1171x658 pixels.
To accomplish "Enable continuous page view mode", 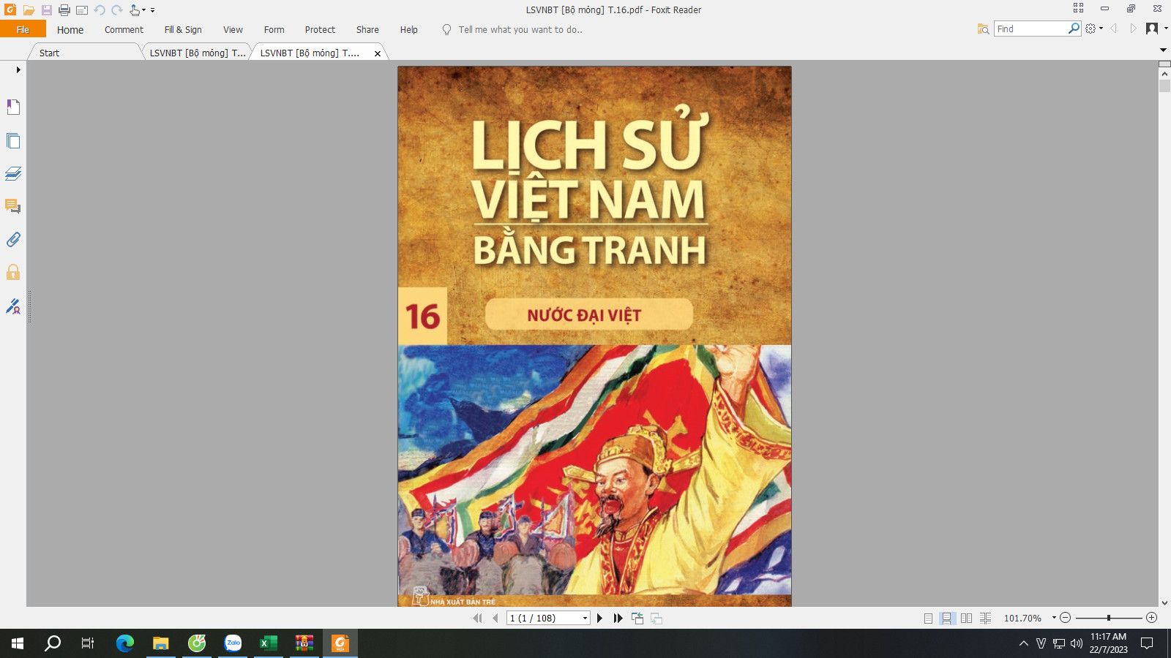I will 947,619.
